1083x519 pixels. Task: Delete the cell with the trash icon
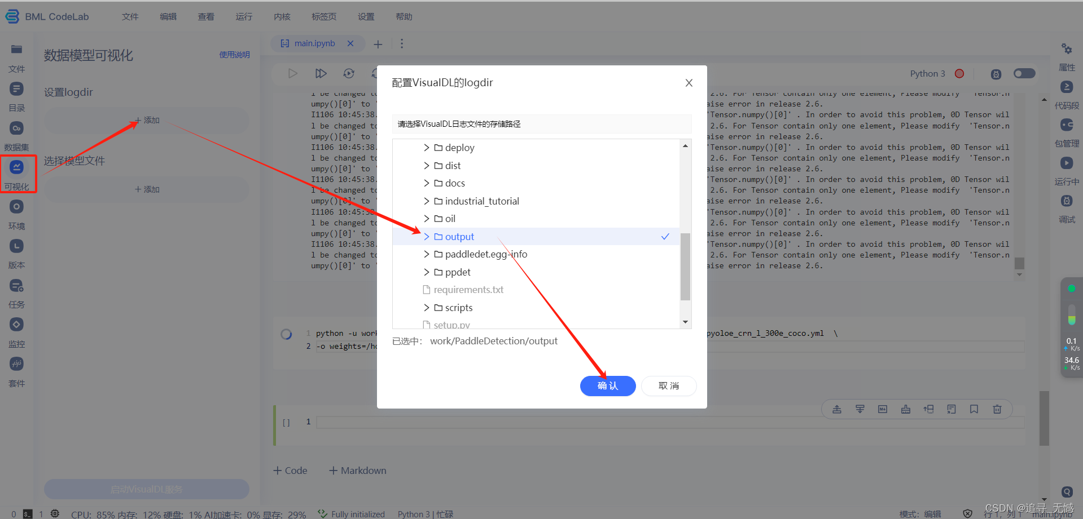point(997,409)
